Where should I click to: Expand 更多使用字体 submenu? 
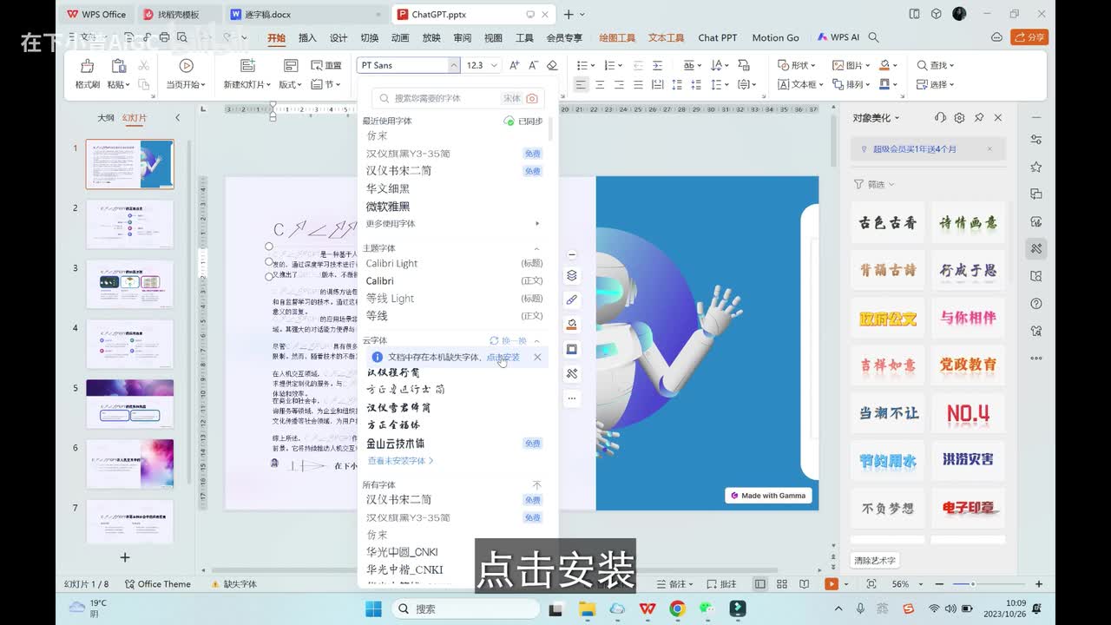coord(537,224)
